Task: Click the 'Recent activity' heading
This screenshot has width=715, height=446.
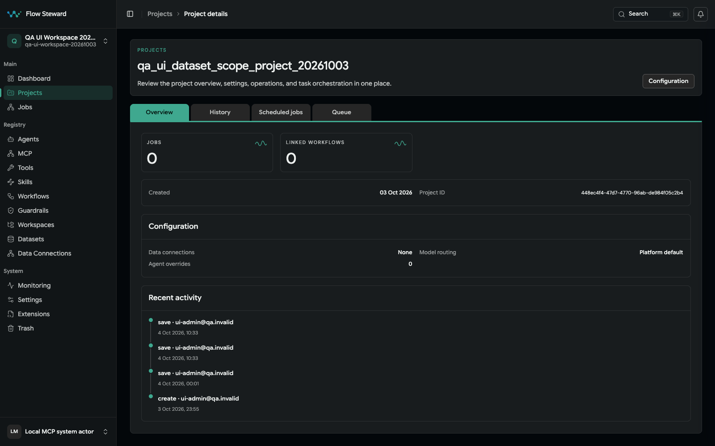Action: pos(175,298)
